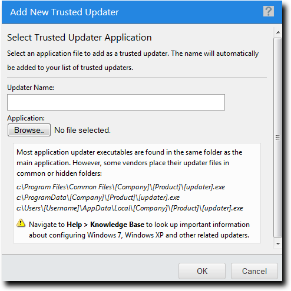This screenshot has height=291, width=291.
Task: Select the Common Files example path line
Action: click(x=121, y=187)
